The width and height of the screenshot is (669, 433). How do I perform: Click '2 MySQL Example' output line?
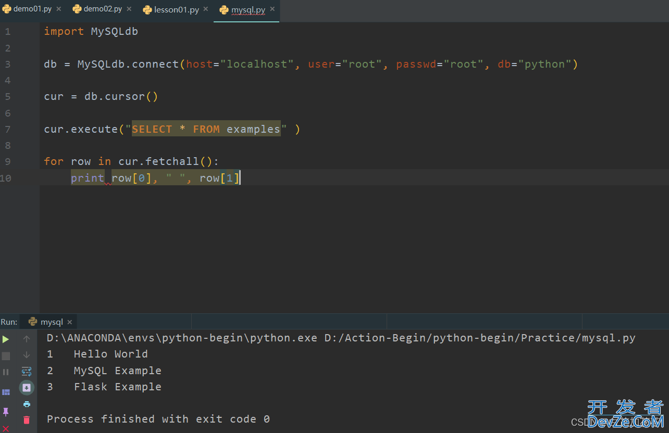(104, 371)
